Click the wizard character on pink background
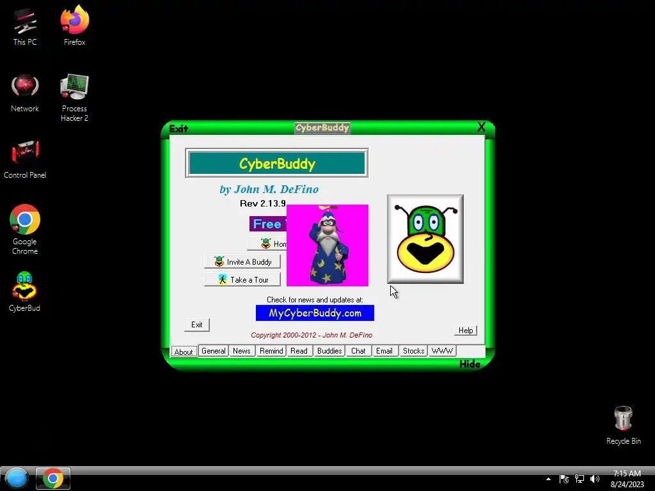Screen dimensions: 655x491 [x=327, y=245]
